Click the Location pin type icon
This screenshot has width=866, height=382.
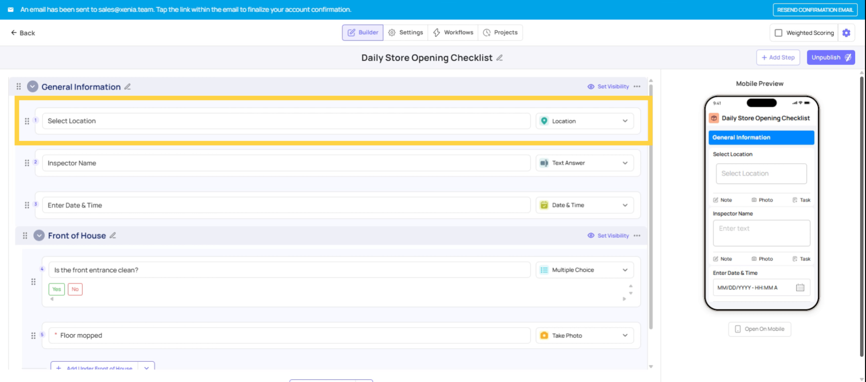tap(544, 121)
